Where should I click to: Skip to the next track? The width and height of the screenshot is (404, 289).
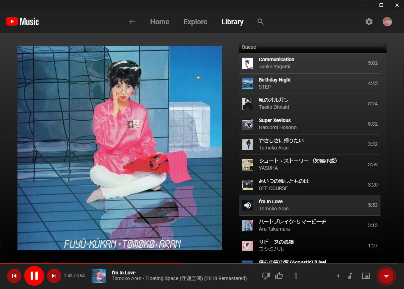tap(54, 276)
